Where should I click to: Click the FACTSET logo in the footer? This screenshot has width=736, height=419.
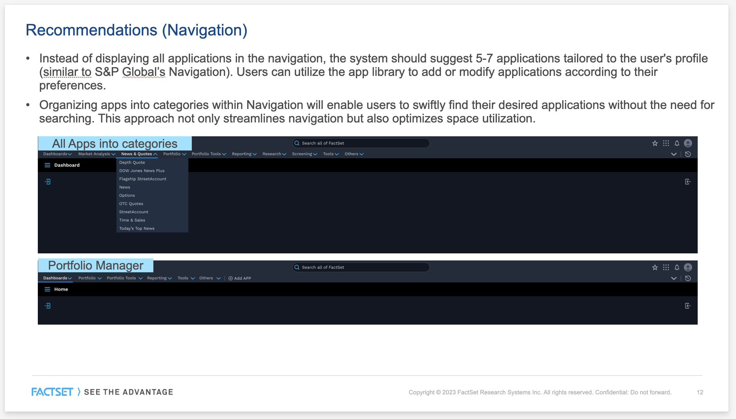tap(52, 392)
